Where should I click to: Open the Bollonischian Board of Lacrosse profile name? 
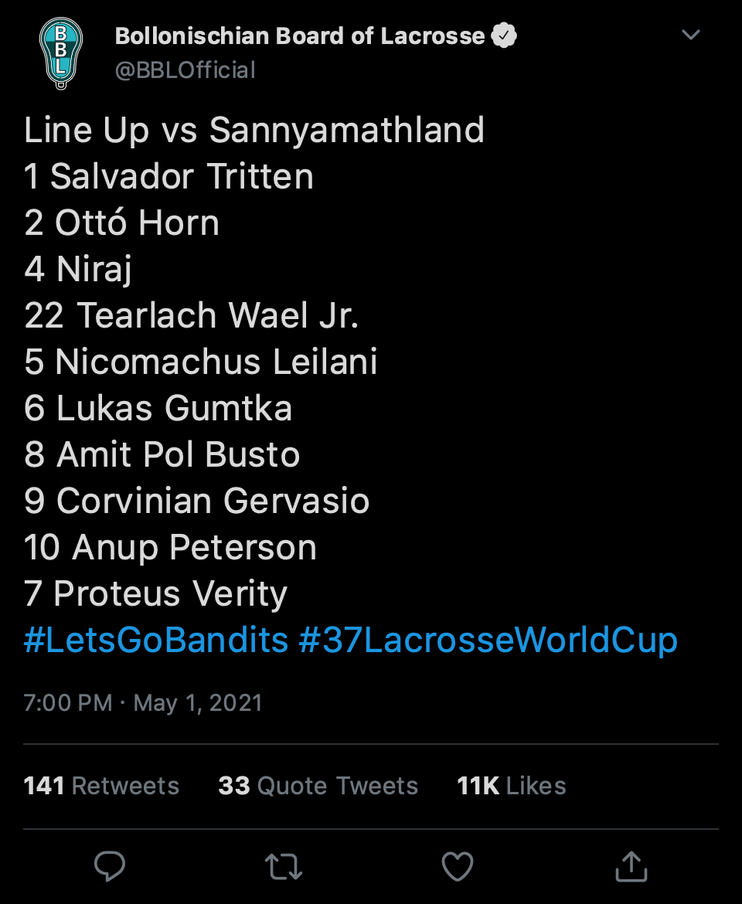click(300, 36)
